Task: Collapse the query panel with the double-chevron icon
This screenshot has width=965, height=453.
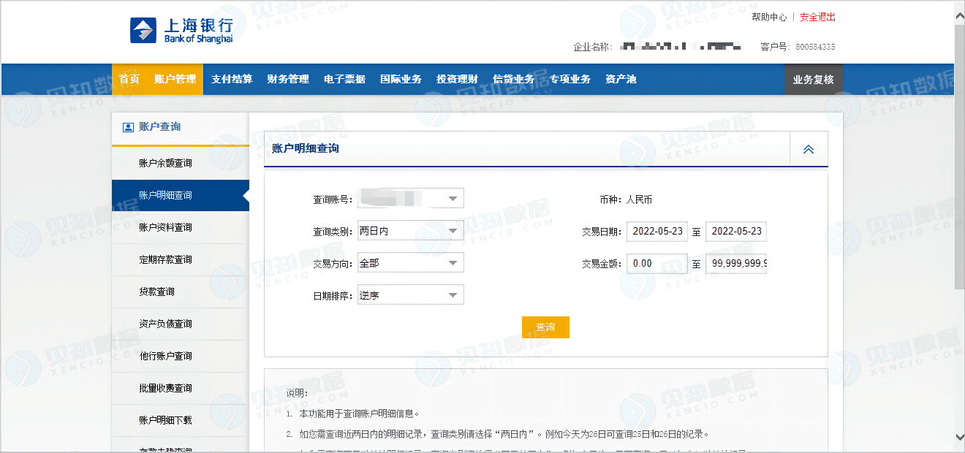Action: pyautogui.click(x=809, y=148)
